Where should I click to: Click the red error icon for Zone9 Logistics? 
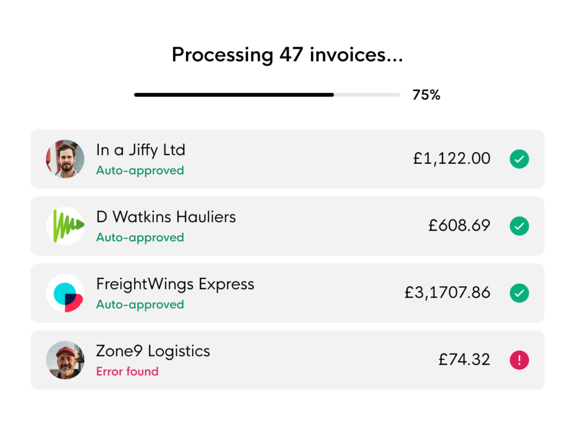tap(519, 360)
